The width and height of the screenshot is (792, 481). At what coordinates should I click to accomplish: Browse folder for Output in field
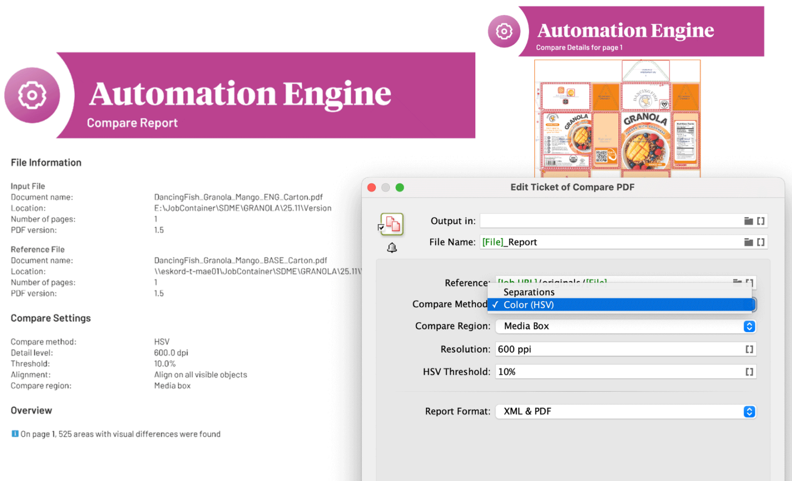click(x=748, y=221)
